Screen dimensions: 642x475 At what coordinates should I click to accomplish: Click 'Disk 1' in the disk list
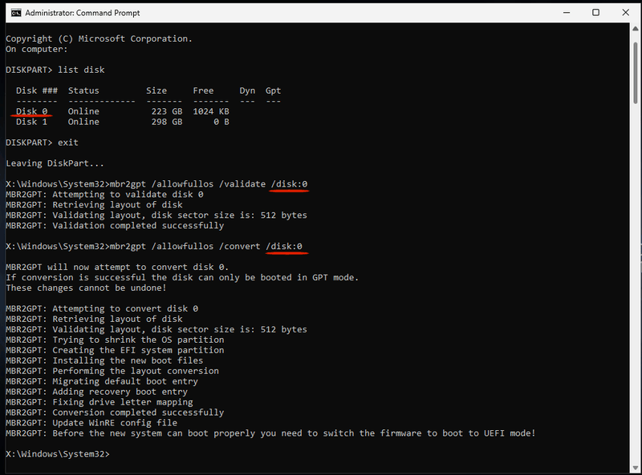point(31,122)
